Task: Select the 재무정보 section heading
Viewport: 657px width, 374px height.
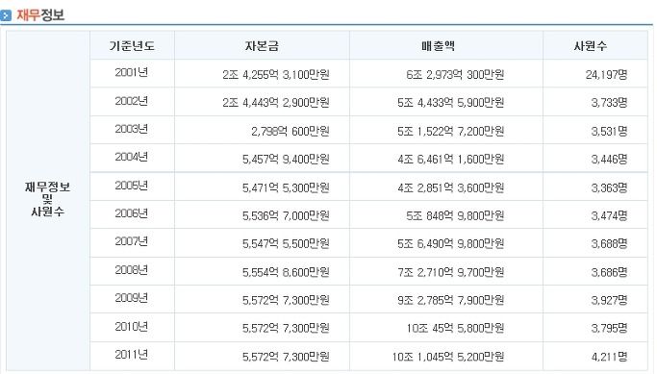Action: pos(40,15)
